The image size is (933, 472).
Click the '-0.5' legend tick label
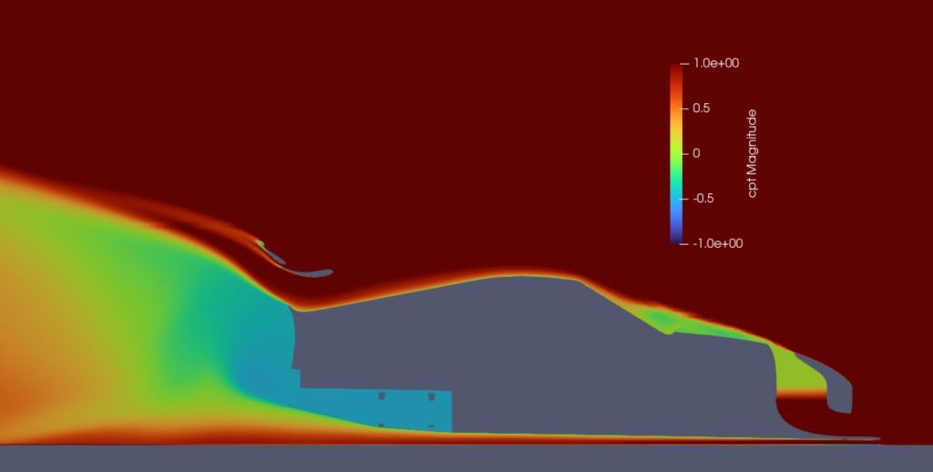click(703, 199)
